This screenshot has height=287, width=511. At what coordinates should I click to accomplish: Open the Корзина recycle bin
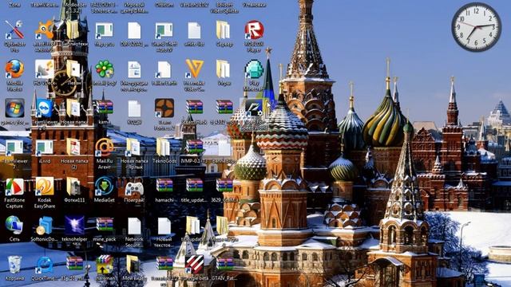14,264
